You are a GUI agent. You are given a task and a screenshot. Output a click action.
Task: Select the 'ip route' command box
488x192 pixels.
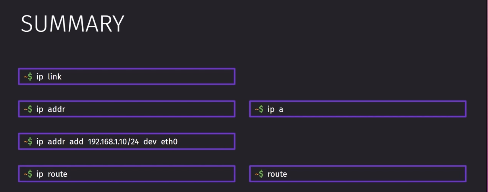[127, 174]
